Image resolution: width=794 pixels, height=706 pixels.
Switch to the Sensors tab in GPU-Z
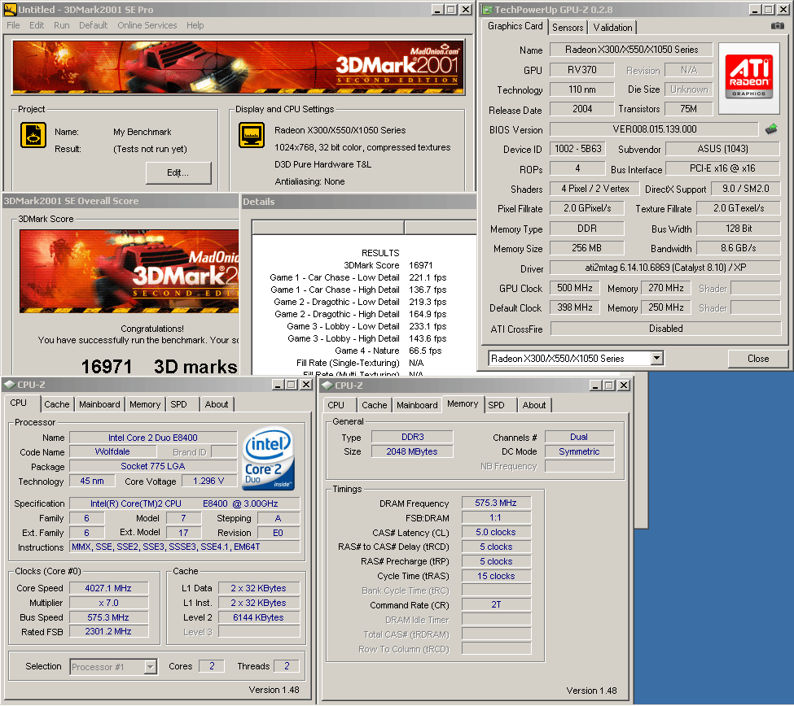[567, 28]
